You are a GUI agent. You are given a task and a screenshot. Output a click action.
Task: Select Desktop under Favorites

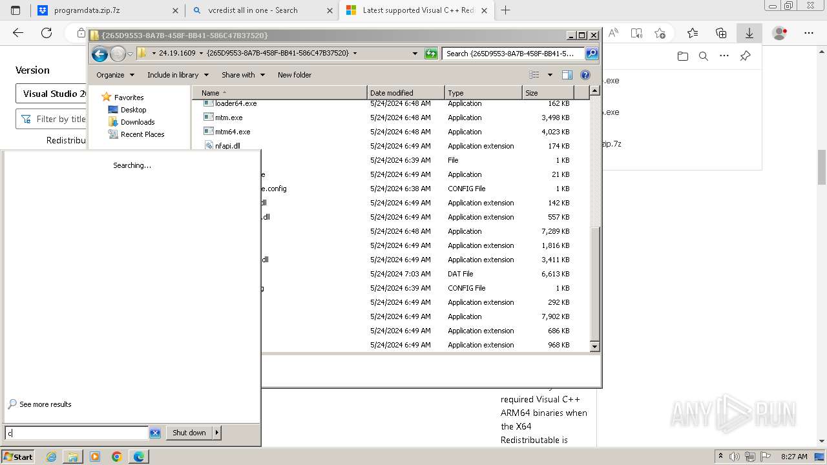pyautogui.click(x=133, y=110)
